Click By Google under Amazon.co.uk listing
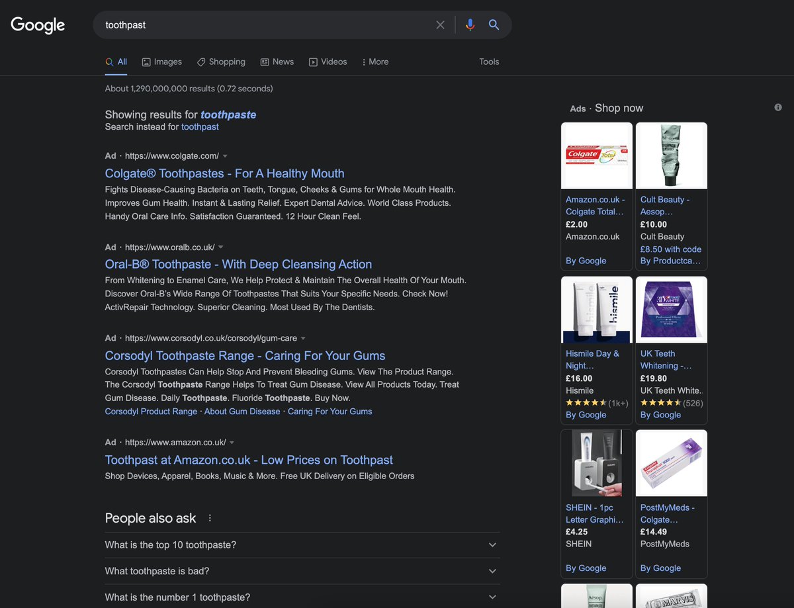 click(586, 261)
